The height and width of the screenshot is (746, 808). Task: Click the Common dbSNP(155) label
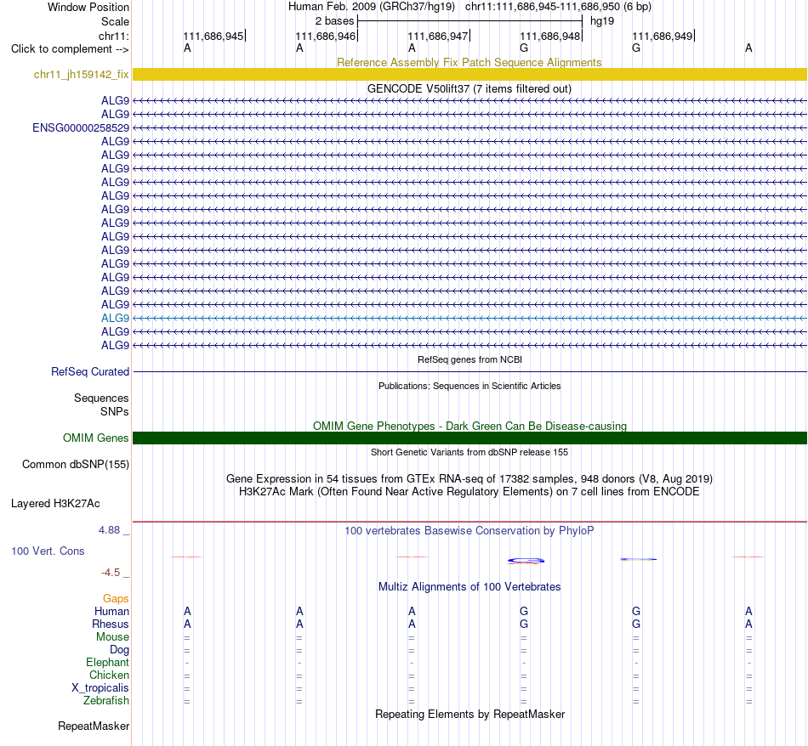(x=75, y=465)
